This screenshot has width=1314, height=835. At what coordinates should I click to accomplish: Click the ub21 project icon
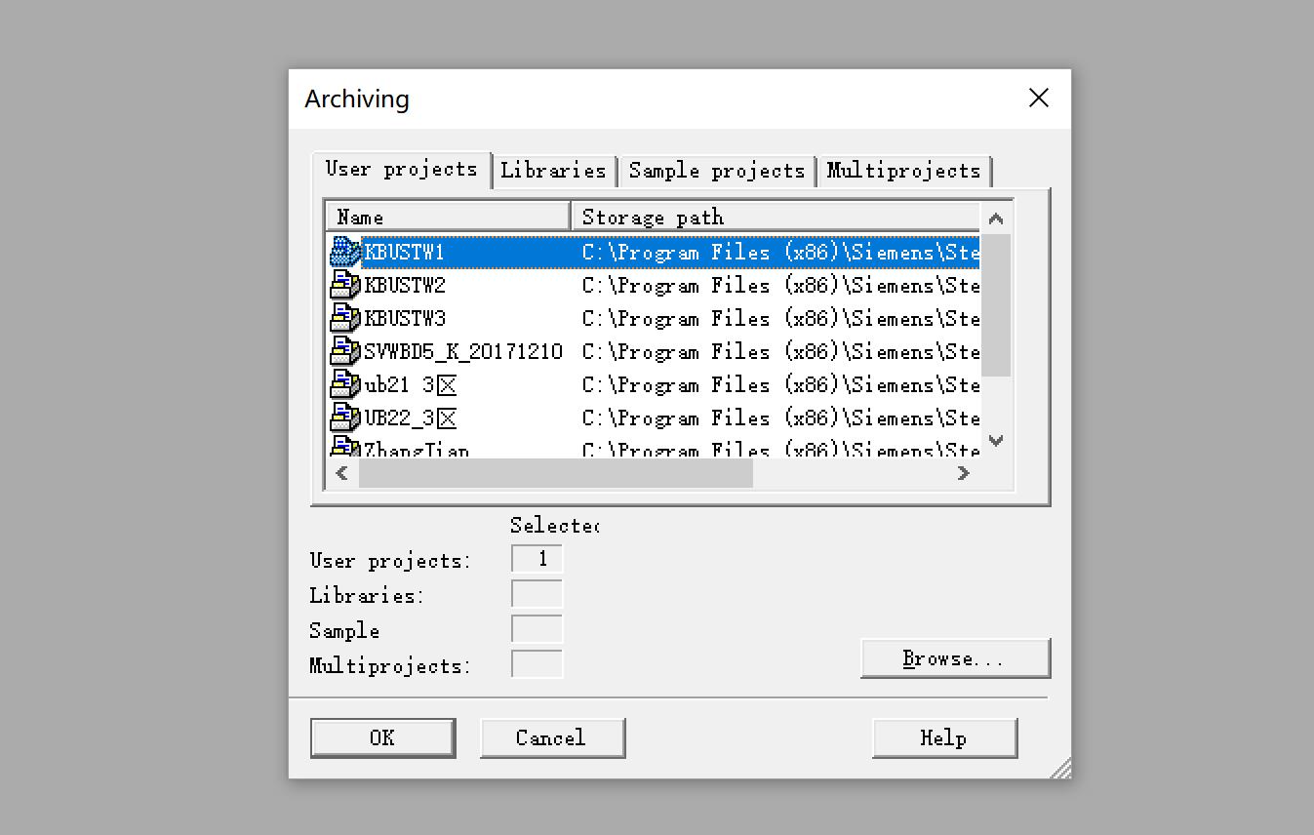(345, 385)
